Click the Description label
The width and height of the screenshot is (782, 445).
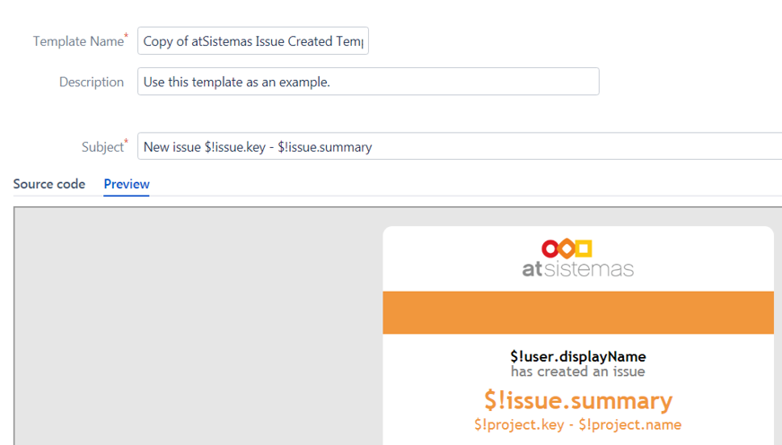pyautogui.click(x=92, y=82)
